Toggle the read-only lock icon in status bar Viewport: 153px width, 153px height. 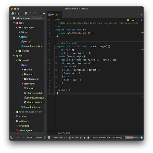click(81, 138)
